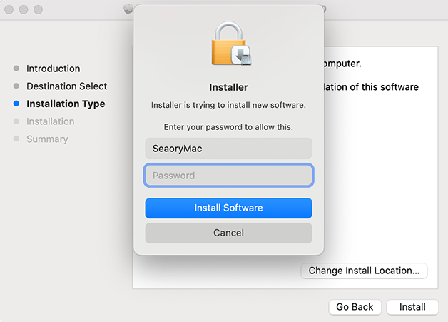Image resolution: width=448 pixels, height=322 pixels.
Task: Select the Installation Type step label
Action: [x=66, y=104]
